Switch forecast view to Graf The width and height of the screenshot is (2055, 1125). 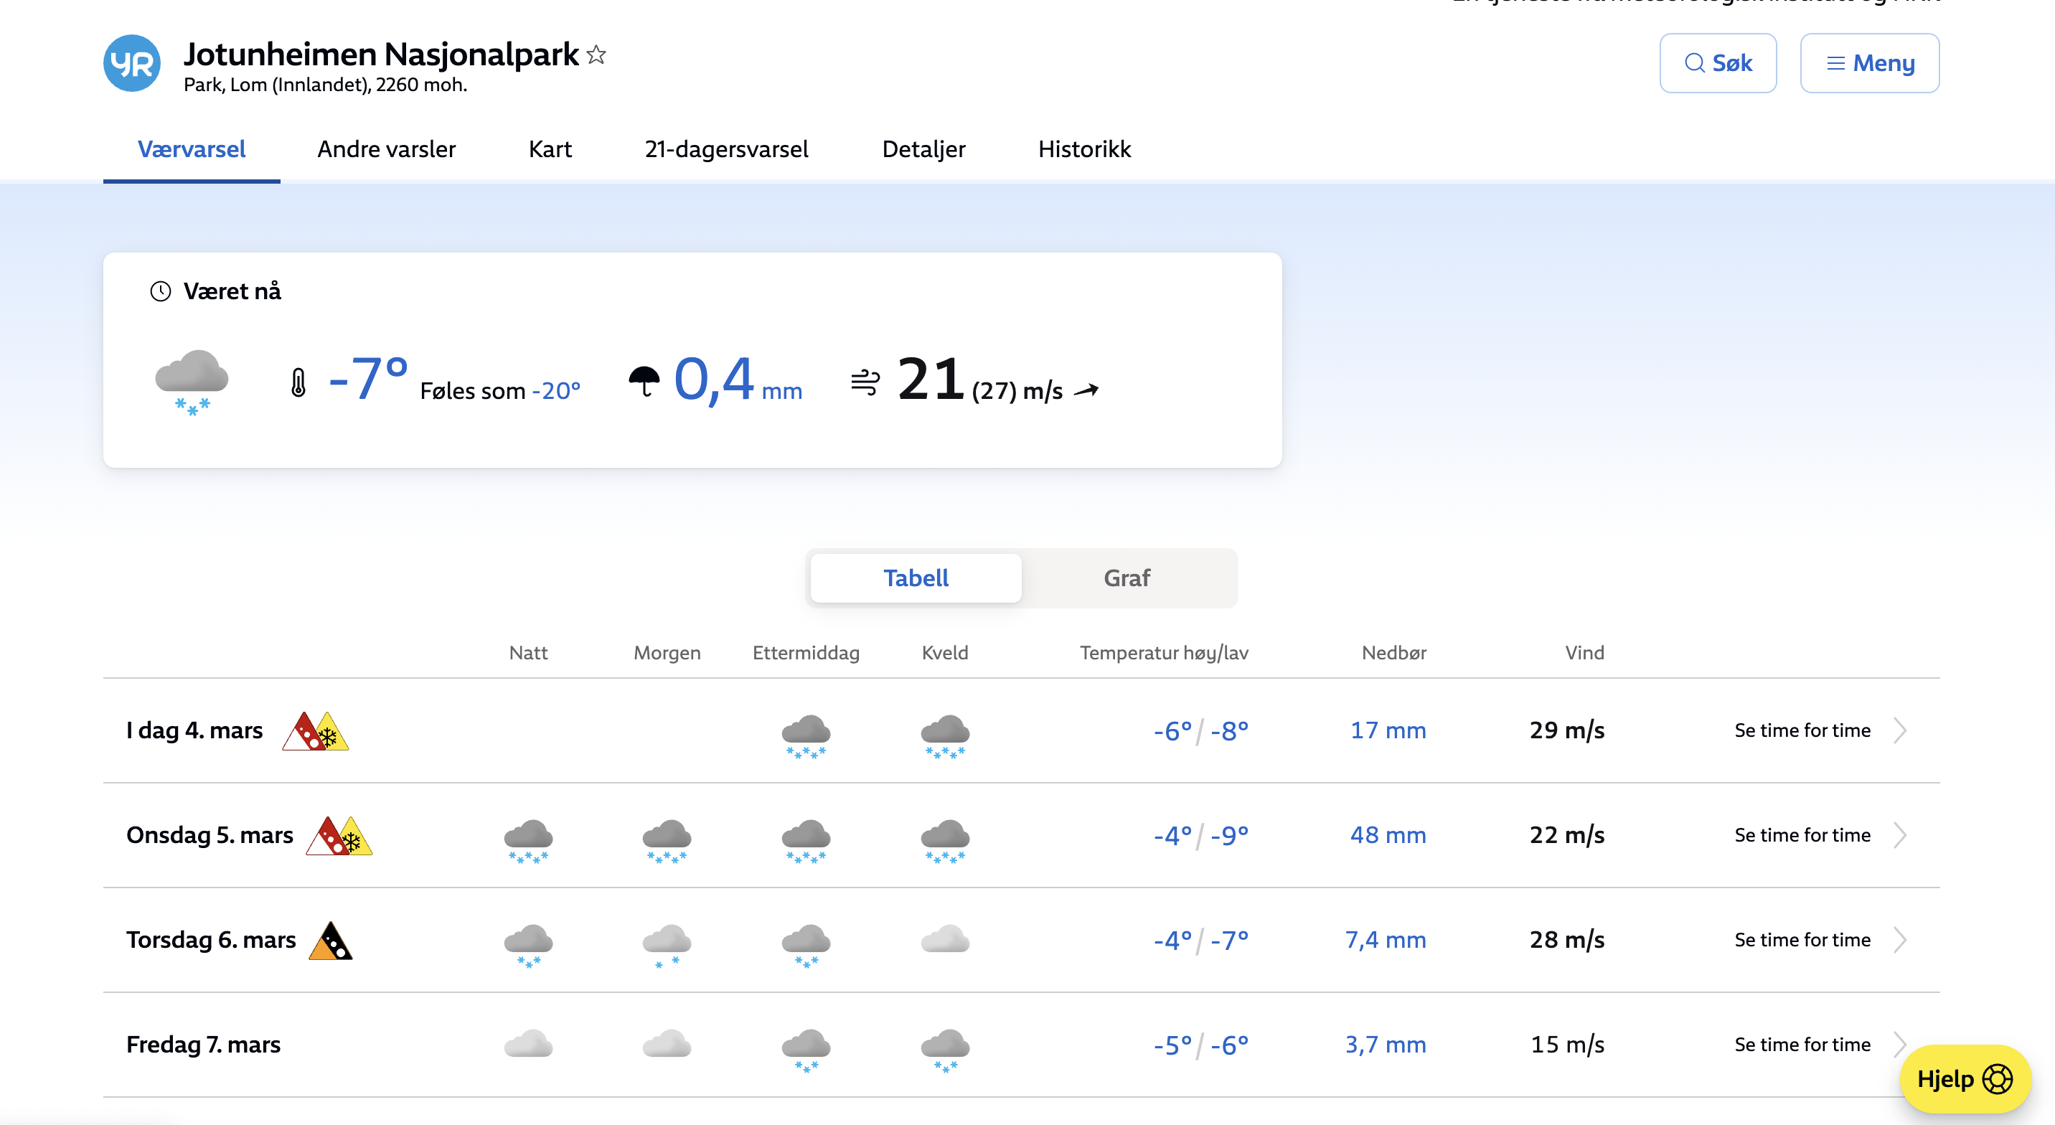point(1127,578)
